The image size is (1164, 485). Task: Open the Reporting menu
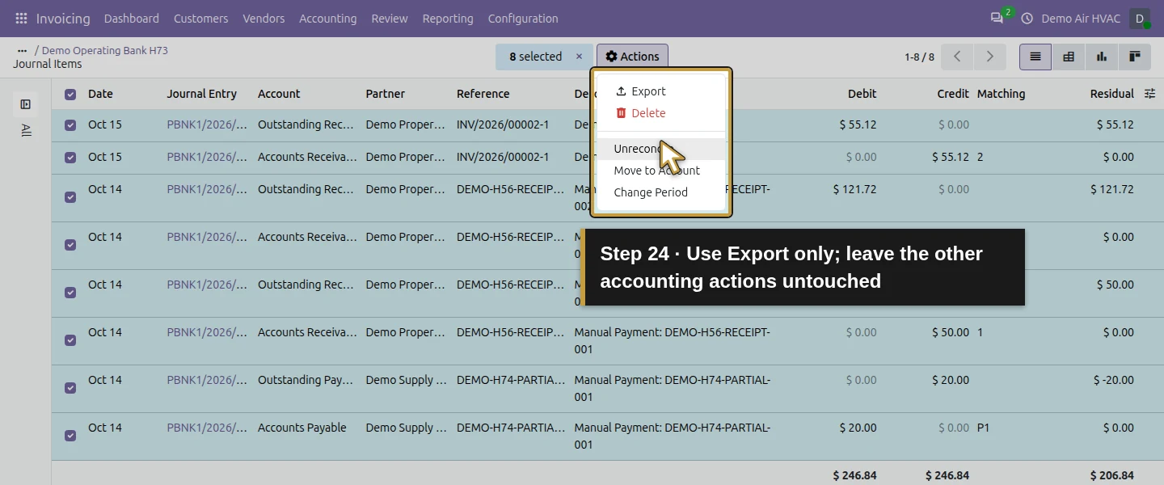(448, 18)
